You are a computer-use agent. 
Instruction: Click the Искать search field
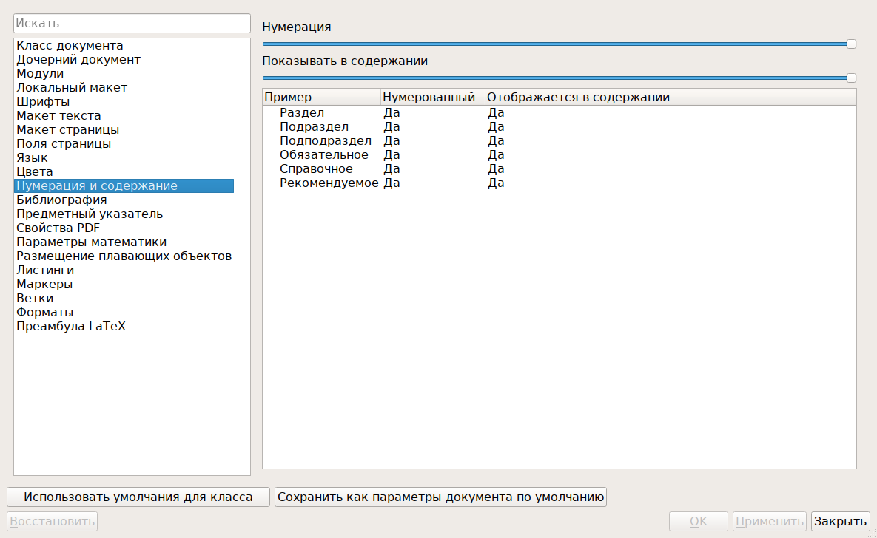point(132,24)
